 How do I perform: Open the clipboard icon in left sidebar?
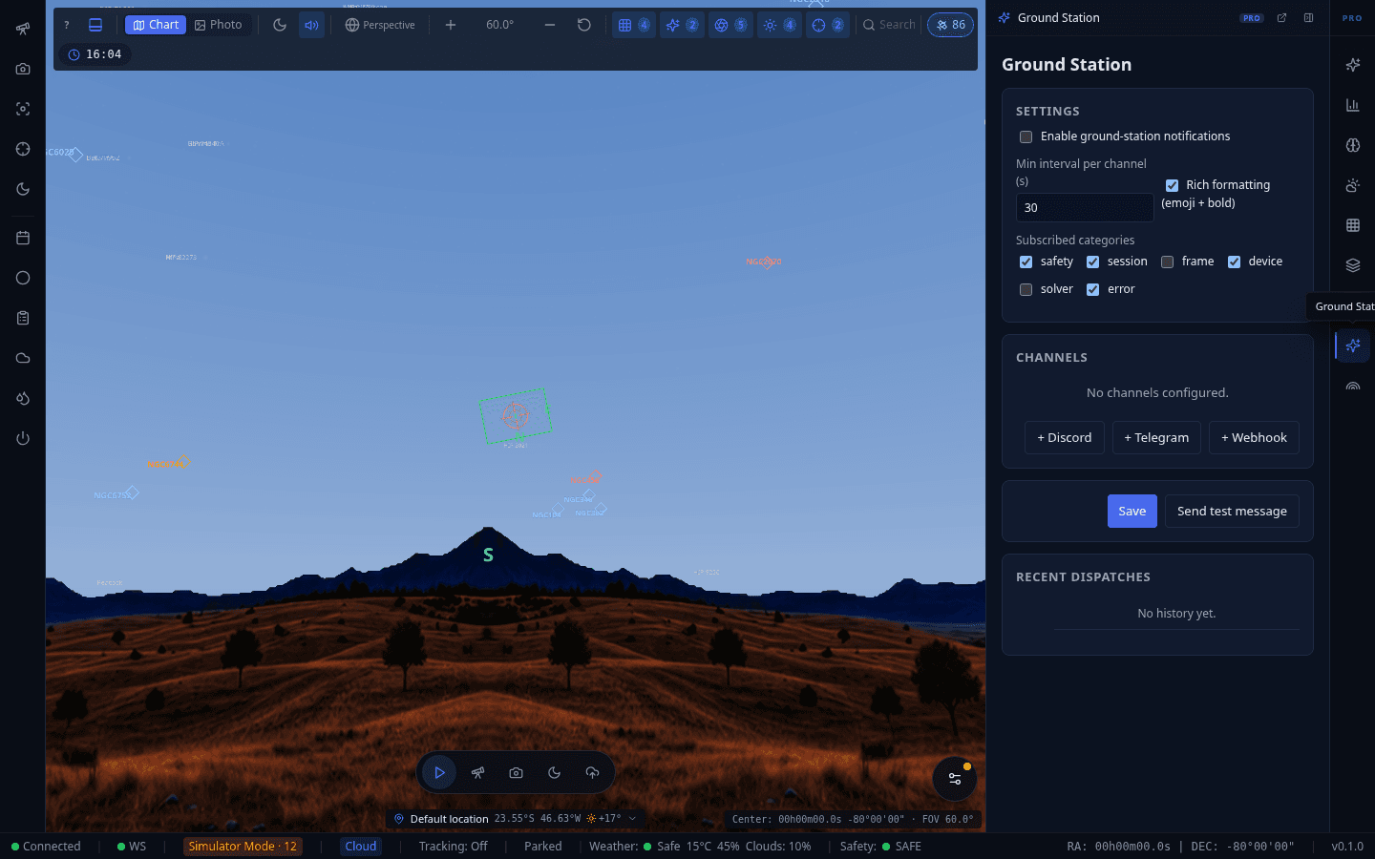(x=23, y=318)
